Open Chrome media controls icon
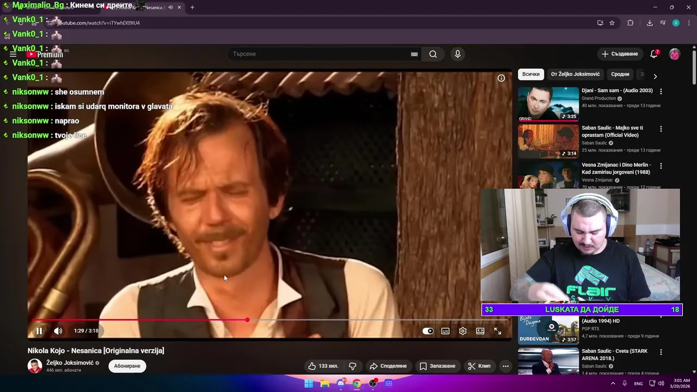Image resolution: width=697 pixels, height=392 pixels. pyautogui.click(x=663, y=23)
